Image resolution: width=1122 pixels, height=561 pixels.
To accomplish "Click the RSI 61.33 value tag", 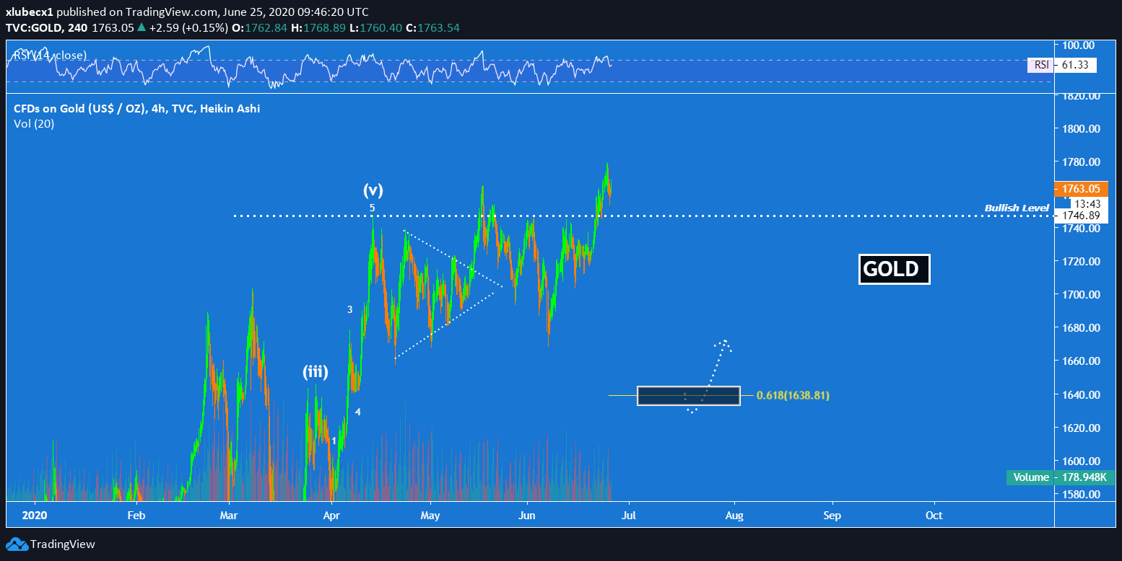I will (1075, 66).
